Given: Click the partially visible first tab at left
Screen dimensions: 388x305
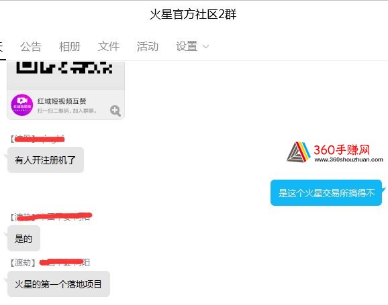Looking at the screenshot, I should (x=2, y=47).
